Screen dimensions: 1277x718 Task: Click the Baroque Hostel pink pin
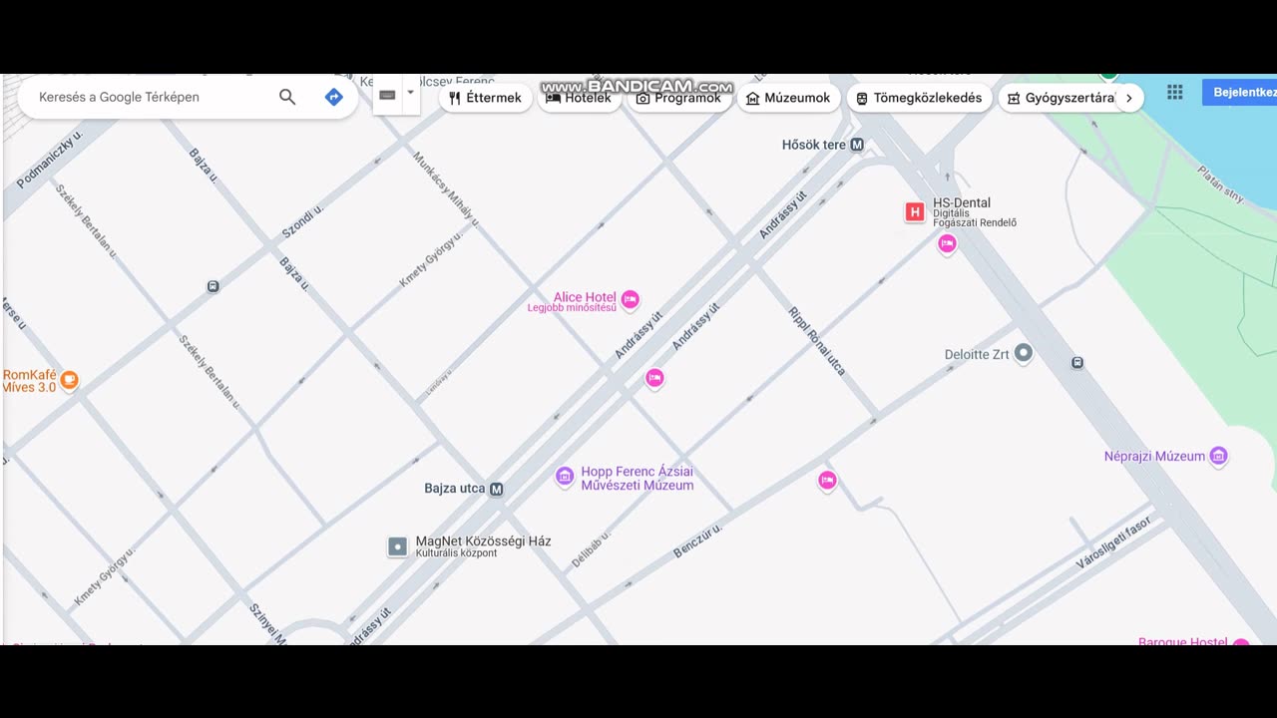[1241, 641]
